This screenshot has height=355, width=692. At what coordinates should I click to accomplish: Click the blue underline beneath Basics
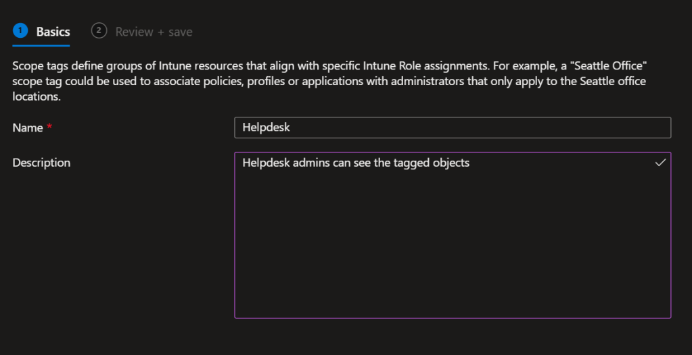tap(41, 45)
